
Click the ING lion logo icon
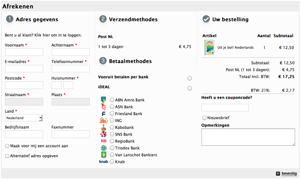point(103,120)
